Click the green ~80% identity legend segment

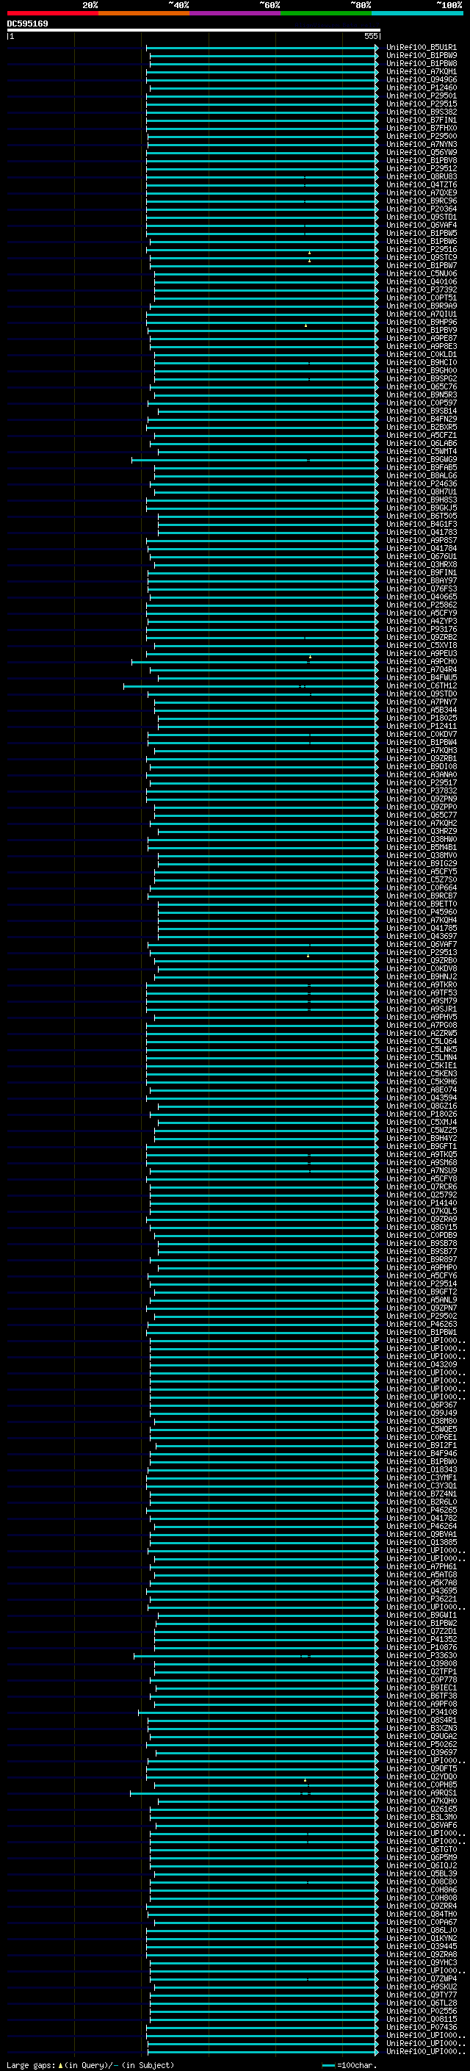[x=326, y=13]
